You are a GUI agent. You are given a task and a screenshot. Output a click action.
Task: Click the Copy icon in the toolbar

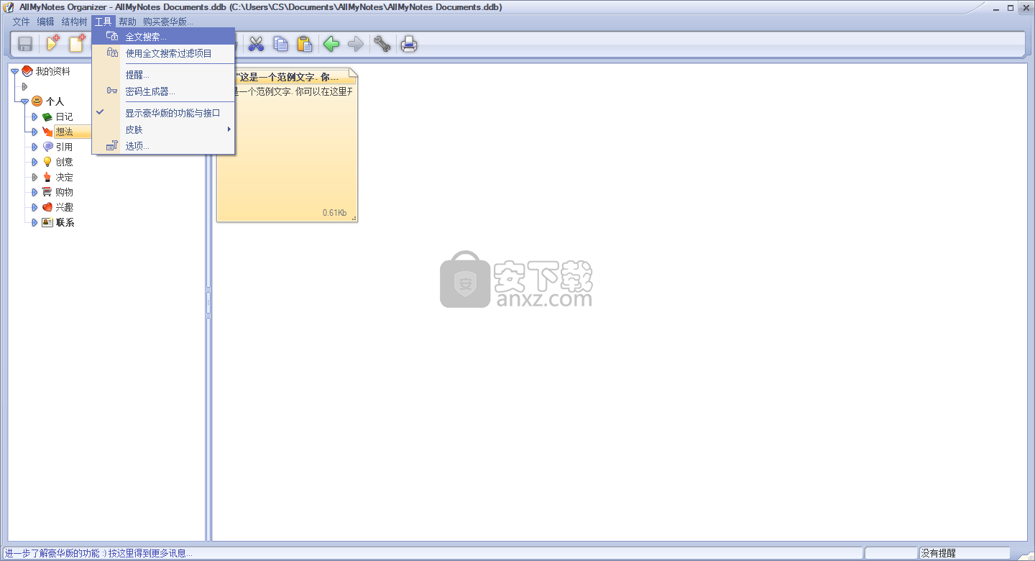coord(280,44)
